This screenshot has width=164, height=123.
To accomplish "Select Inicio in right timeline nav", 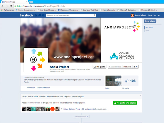I will (x=147, y=31).
